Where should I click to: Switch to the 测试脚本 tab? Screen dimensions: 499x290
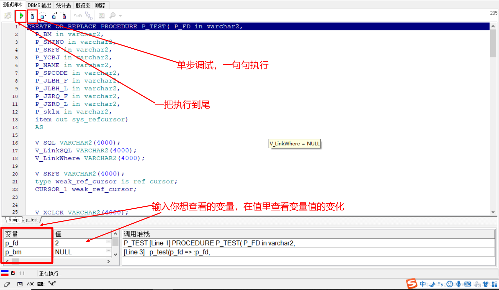[13, 5]
